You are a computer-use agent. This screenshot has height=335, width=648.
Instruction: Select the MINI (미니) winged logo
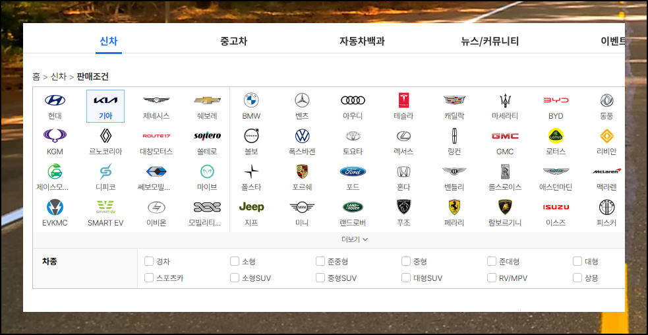coord(302,207)
